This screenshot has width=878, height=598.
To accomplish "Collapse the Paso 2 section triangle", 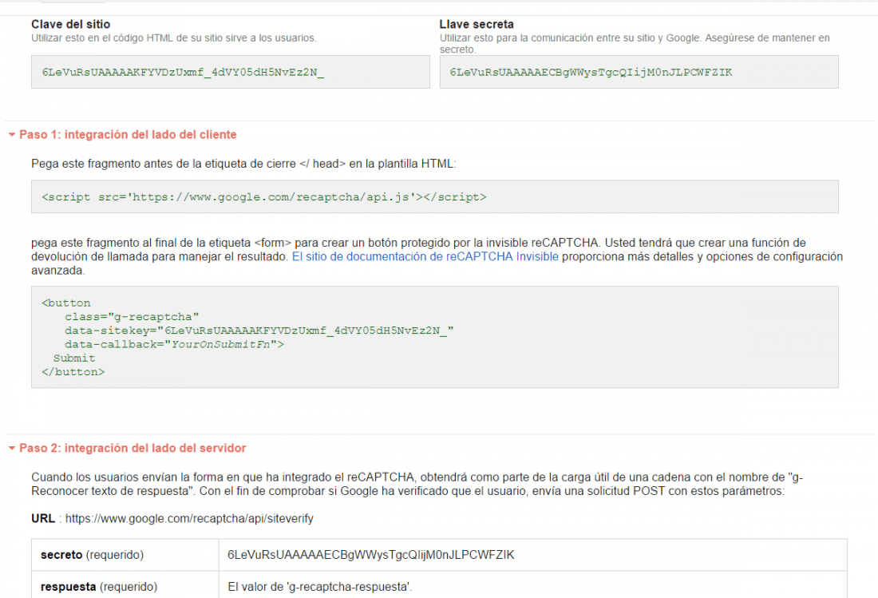I will [x=12, y=449].
